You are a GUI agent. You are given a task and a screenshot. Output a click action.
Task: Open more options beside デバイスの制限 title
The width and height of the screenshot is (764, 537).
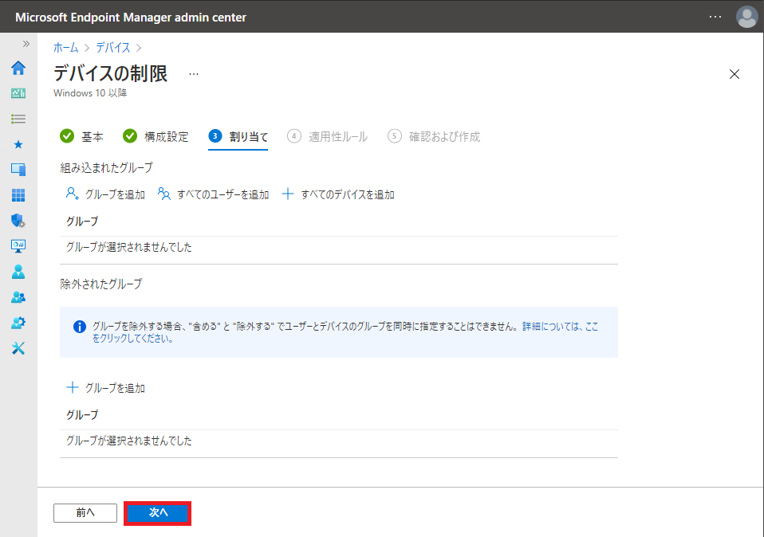[194, 74]
